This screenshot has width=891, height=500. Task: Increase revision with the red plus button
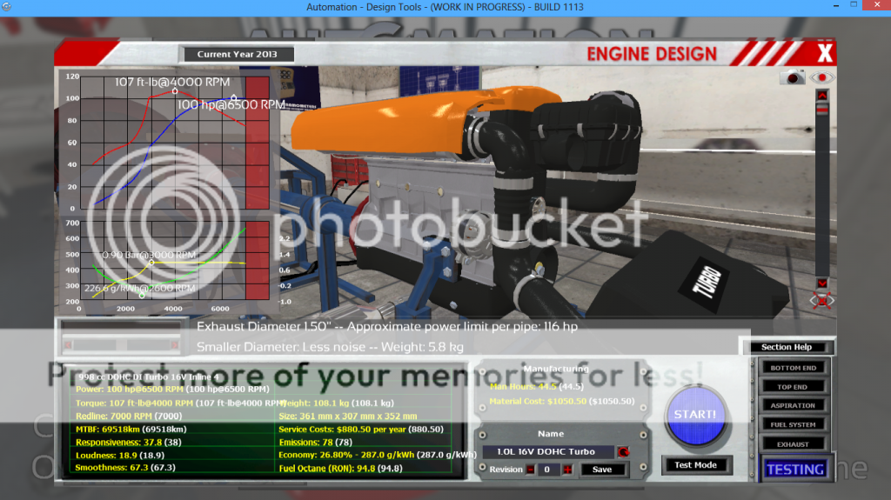click(567, 470)
